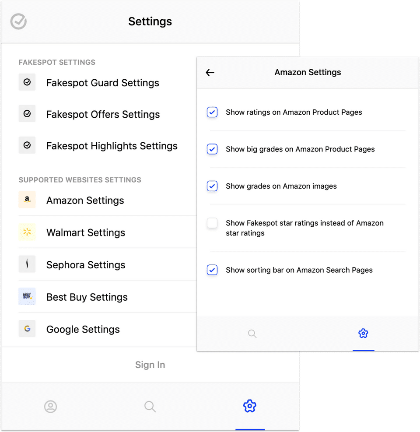Viewport: 420px width, 432px height.
Task: Click the Fakespot Offers Settings icon
Action: tap(27, 113)
